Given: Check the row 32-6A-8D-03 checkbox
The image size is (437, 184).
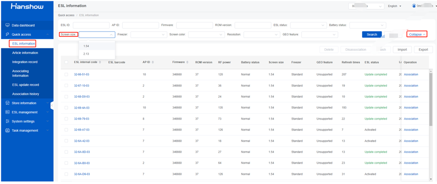Looking at the screenshot, I should click(66, 152).
